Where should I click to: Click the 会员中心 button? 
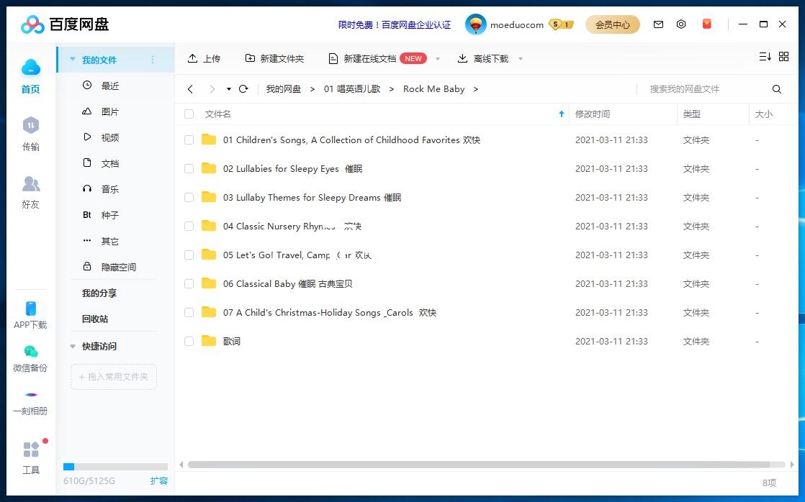tap(612, 24)
